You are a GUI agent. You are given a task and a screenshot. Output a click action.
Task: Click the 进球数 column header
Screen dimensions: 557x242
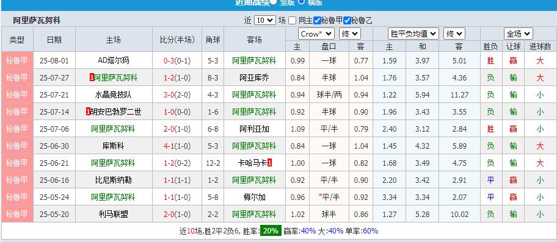540,46
